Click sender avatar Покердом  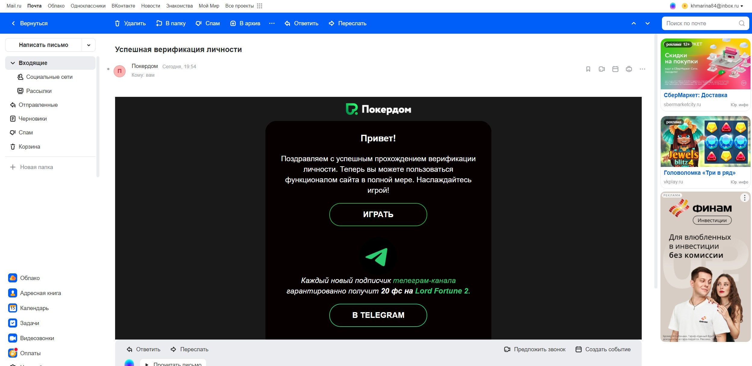[120, 71]
